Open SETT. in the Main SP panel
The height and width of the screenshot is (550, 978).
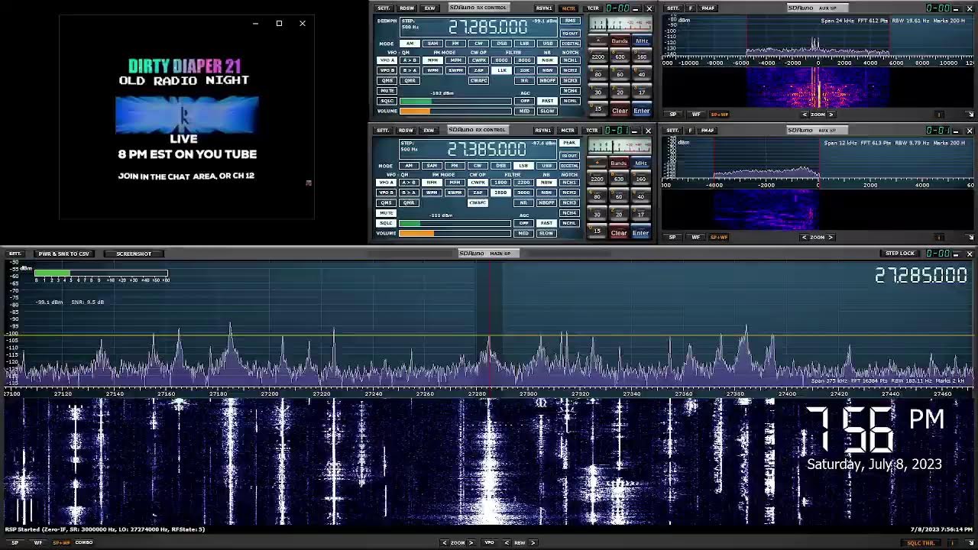tap(15, 254)
